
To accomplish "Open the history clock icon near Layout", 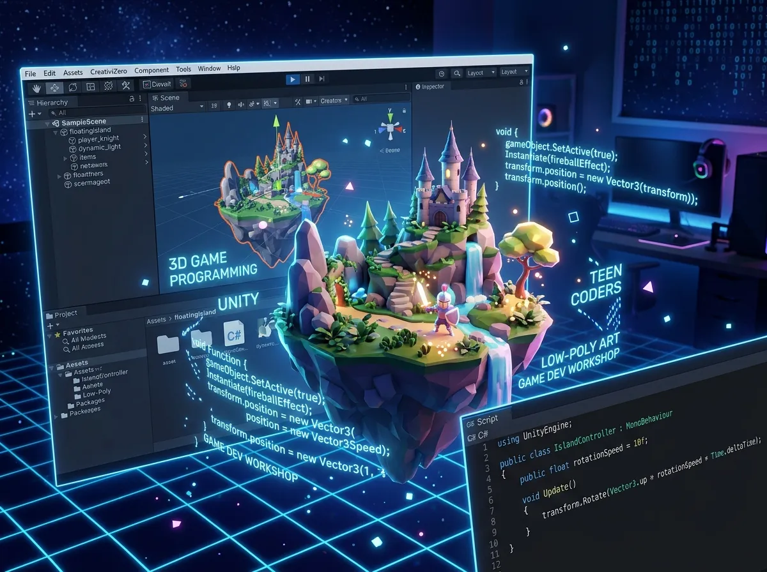I will pyautogui.click(x=440, y=73).
